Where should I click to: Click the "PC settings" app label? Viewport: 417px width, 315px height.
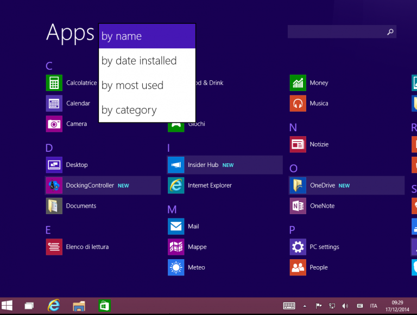coord(325,247)
